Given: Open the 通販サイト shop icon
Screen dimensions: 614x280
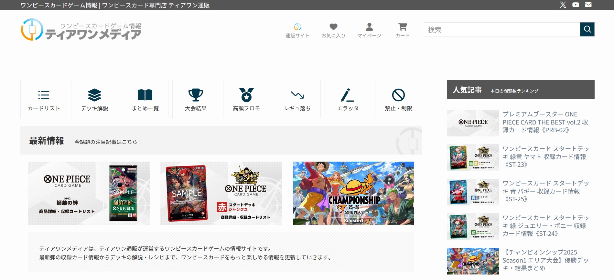Looking at the screenshot, I should (297, 31).
